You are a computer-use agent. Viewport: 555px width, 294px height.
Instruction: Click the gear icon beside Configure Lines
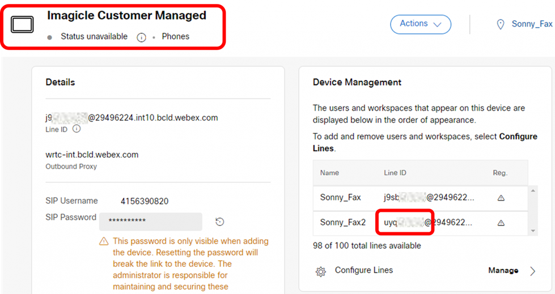320,271
